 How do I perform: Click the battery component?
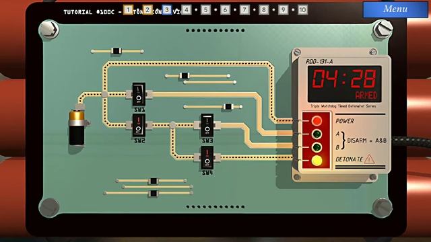77,127
